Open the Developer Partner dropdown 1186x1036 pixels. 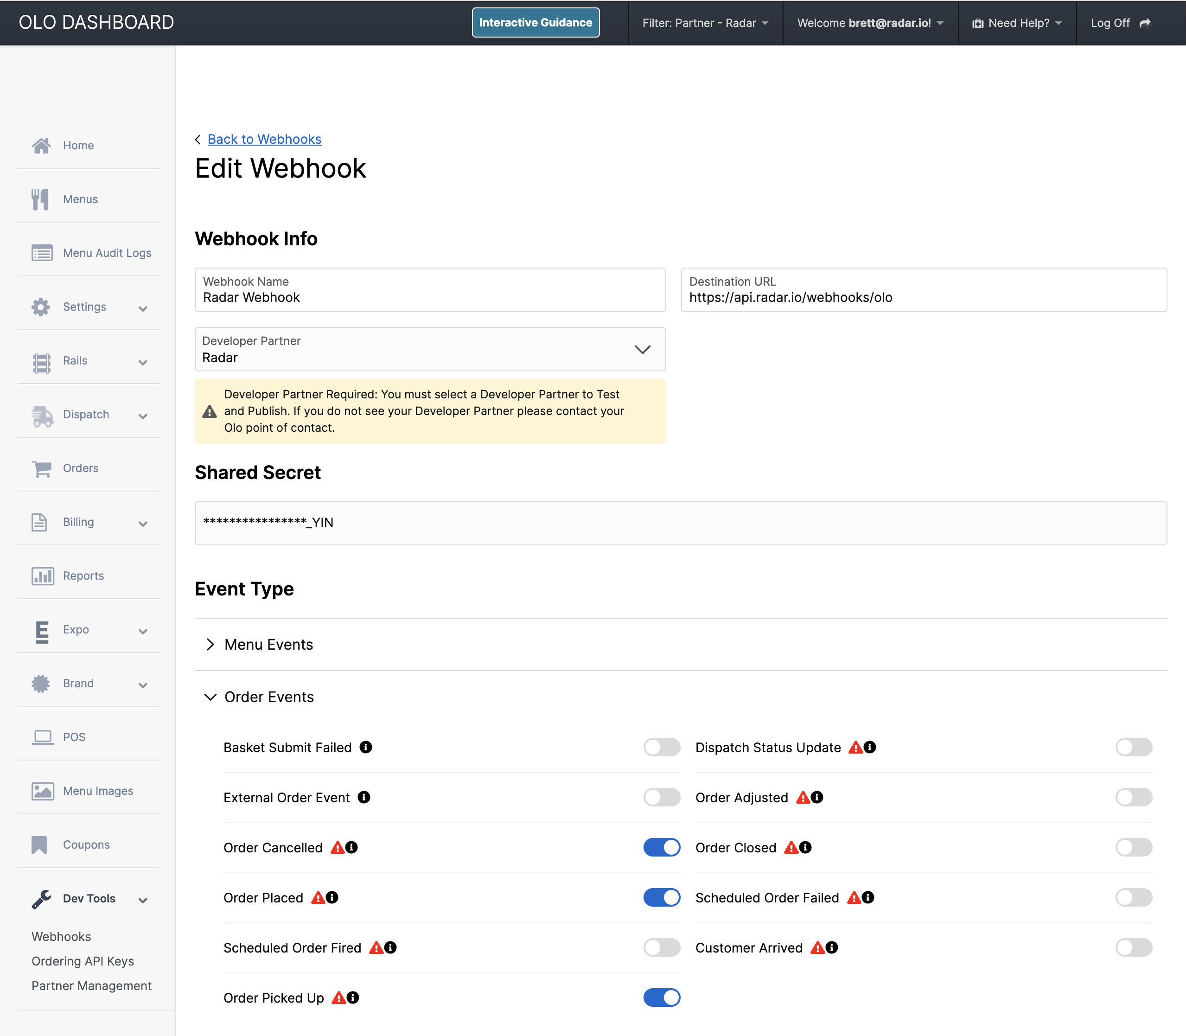click(x=642, y=349)
